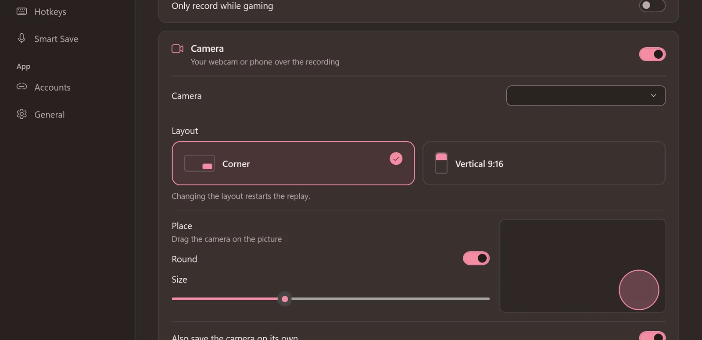This screenshot has width=702, height=340.
Task: Click the Camera dropdown chevron arrow
Action: tap(653, 96)
